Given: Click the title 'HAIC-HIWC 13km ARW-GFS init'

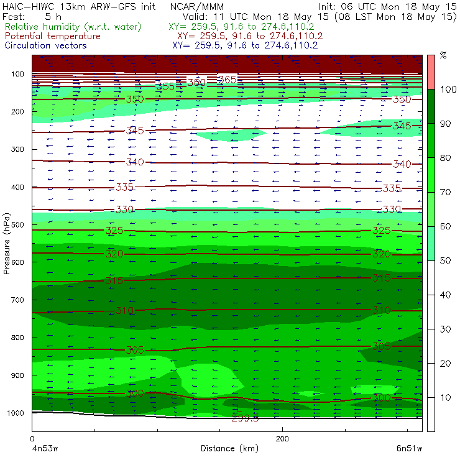Looking at the screenshot, I should tap(78, 6).
